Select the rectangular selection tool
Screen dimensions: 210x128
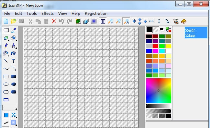pos(6,30)
